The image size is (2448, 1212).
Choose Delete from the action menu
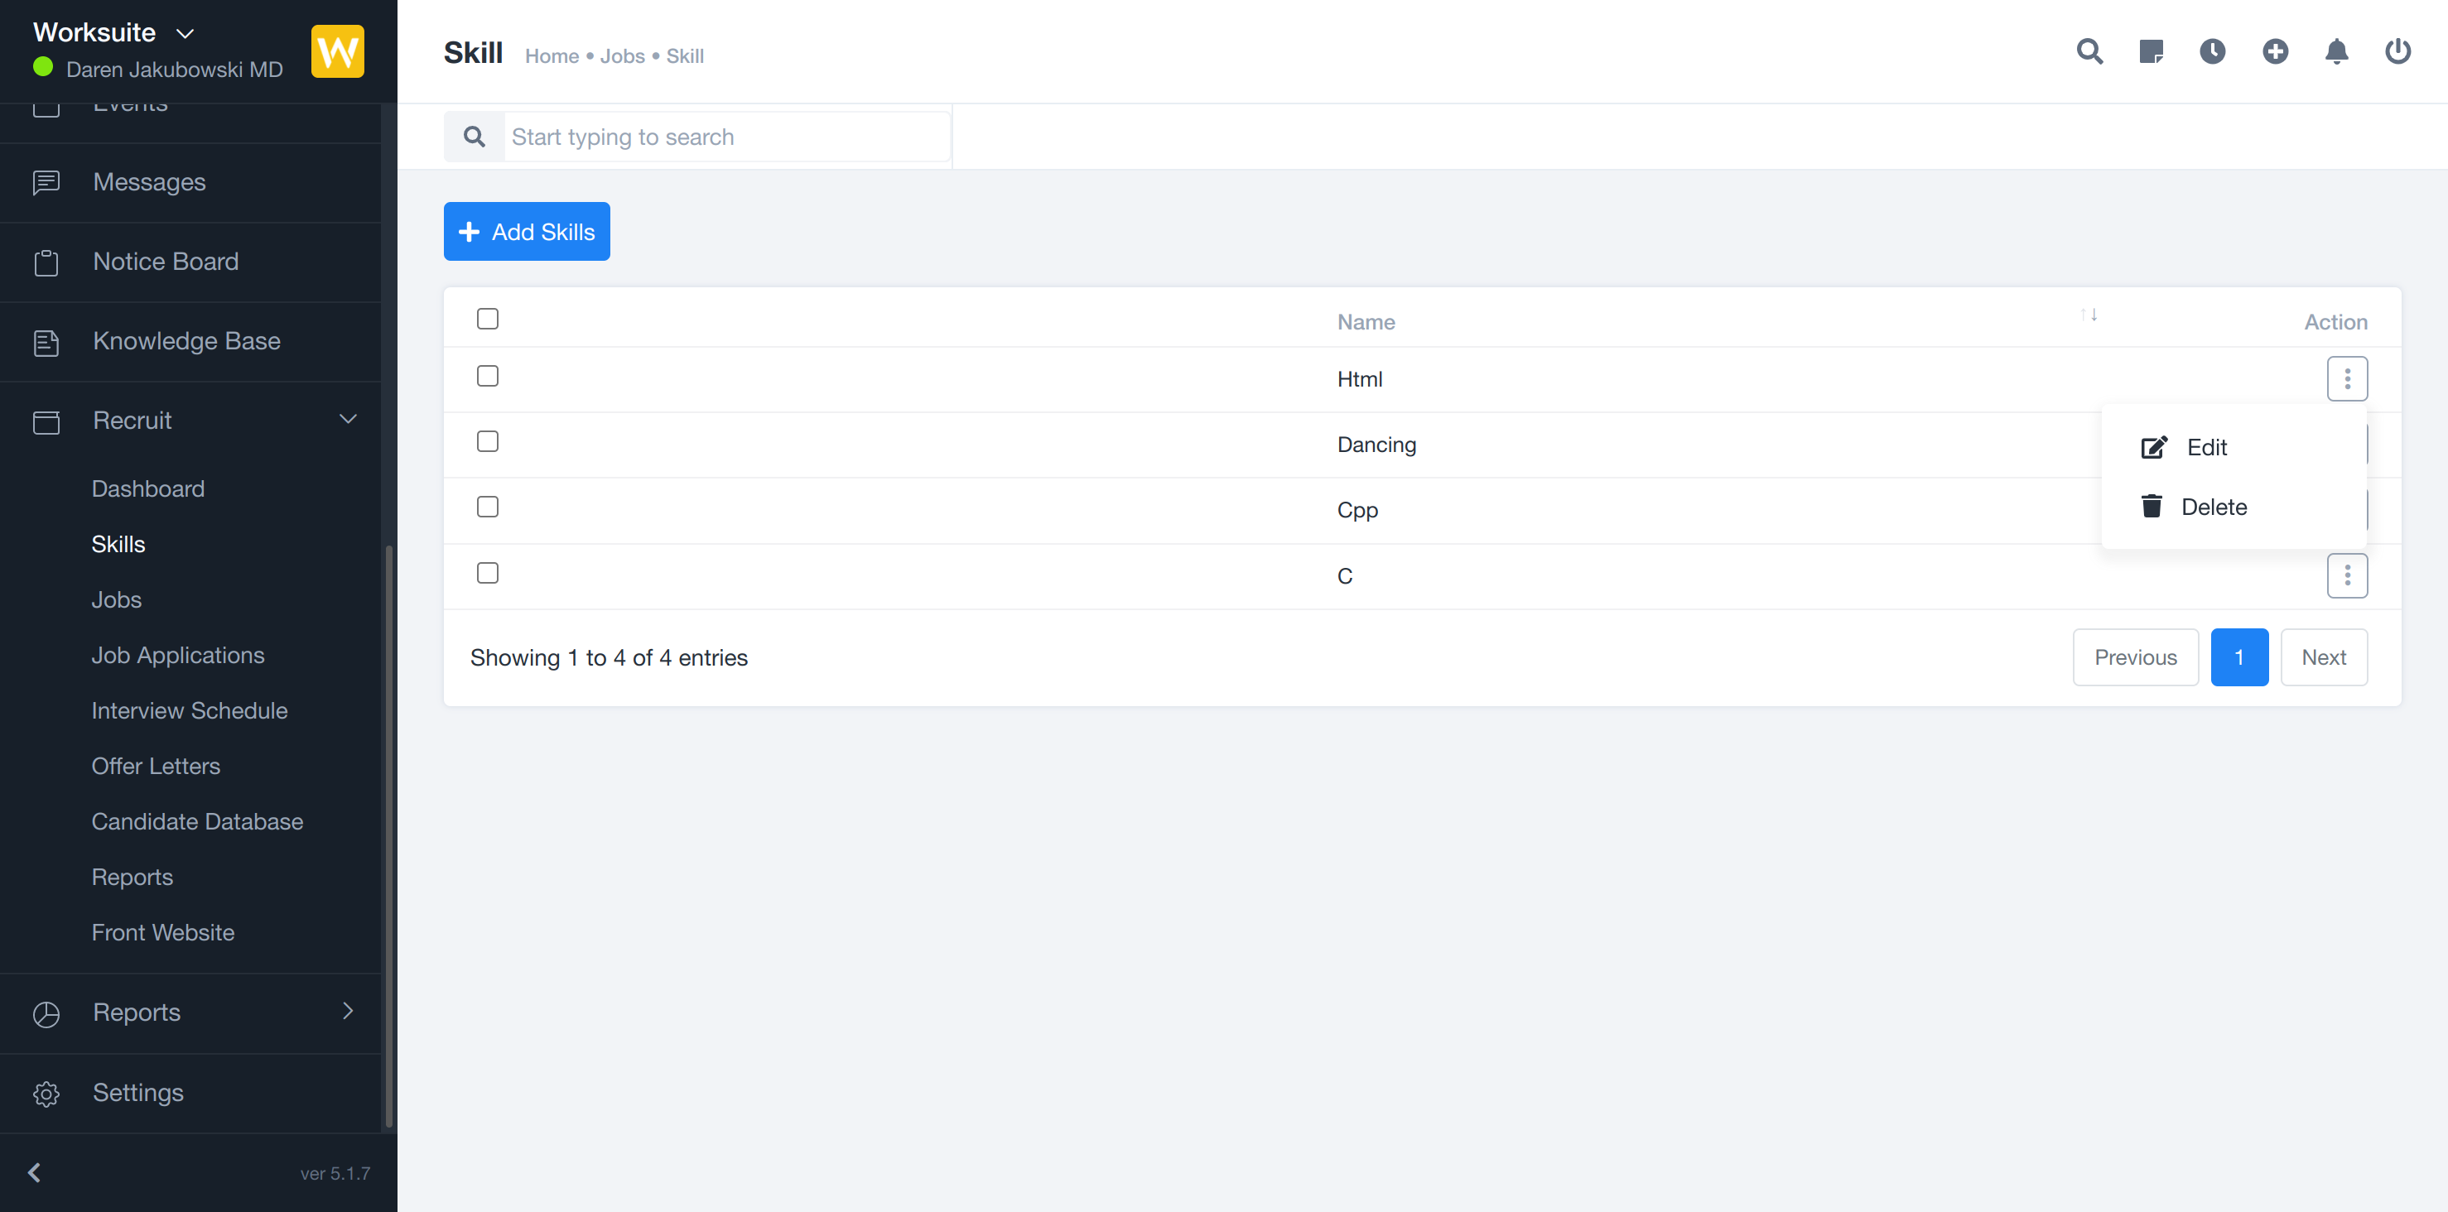pos(2212,507)
